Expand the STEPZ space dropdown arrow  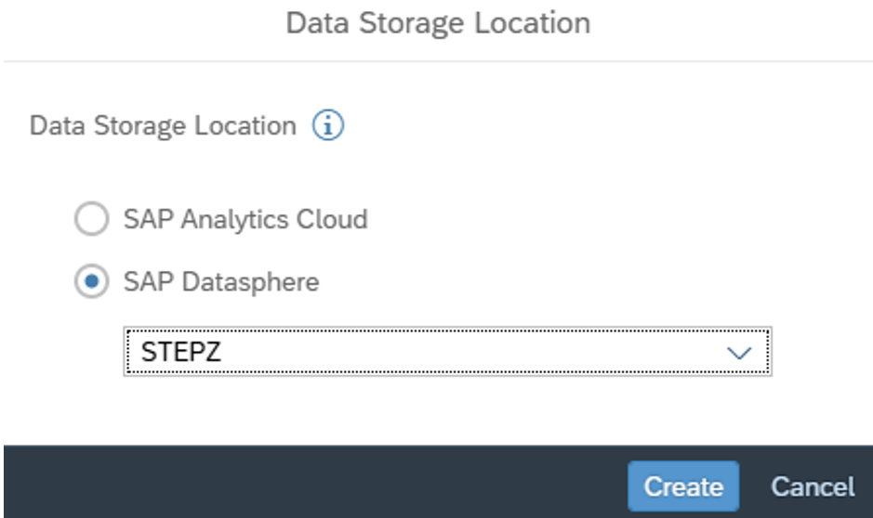(738, 353)
